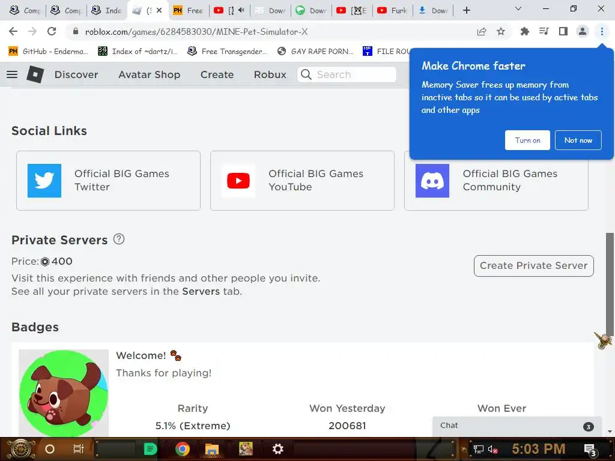
Task: Open the Official BIG Games Community link
Action: pos(510,180)
